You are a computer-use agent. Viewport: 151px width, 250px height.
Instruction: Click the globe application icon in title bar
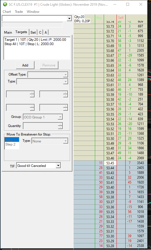(x=5, y=4)
